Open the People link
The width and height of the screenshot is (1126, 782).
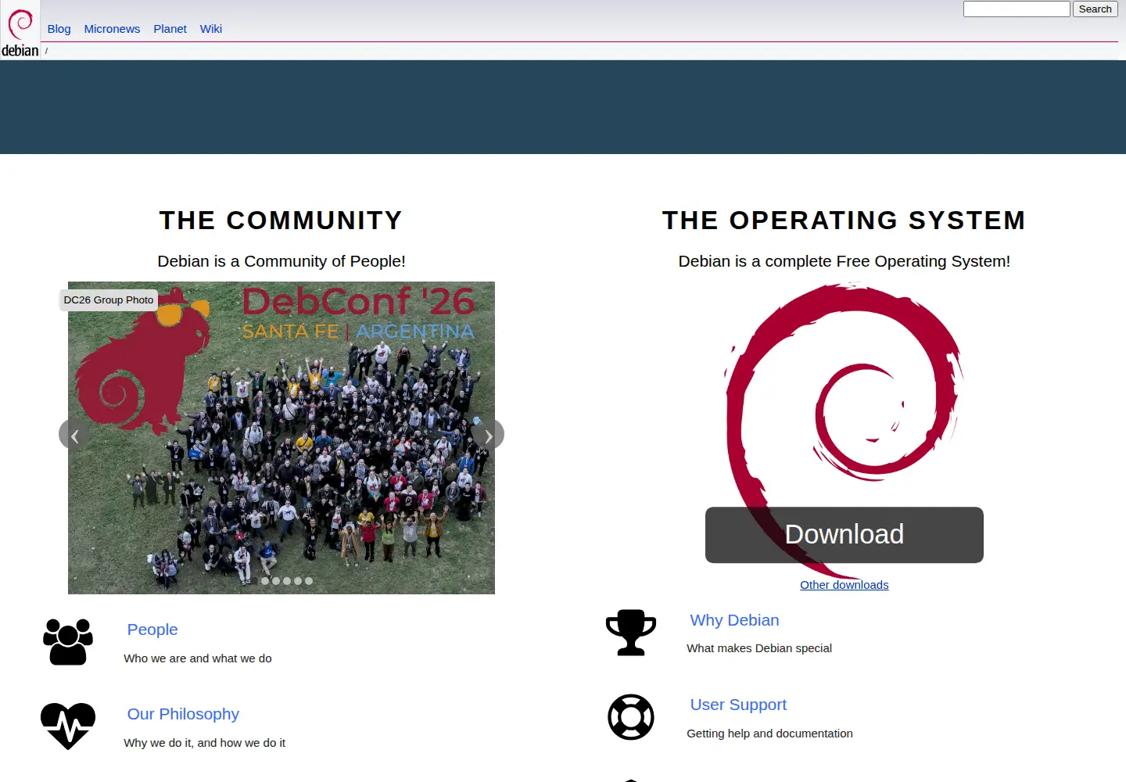(152, 630)
